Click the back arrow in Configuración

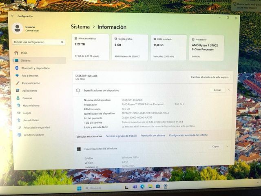tap(13, 16)
